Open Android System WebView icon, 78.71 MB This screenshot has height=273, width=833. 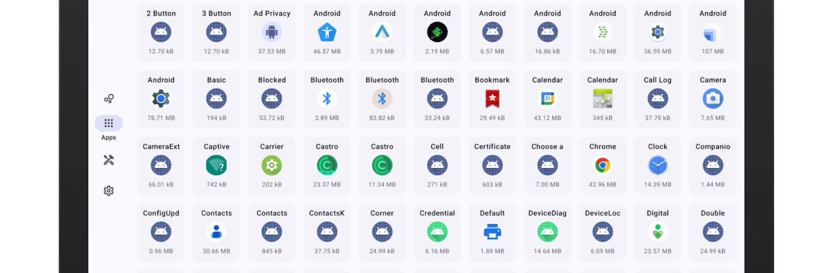pos(161,99)
